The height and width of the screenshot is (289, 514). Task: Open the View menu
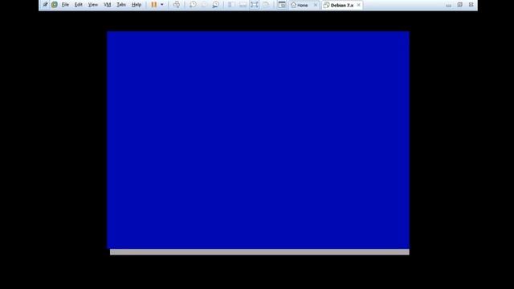click(93, 5)
